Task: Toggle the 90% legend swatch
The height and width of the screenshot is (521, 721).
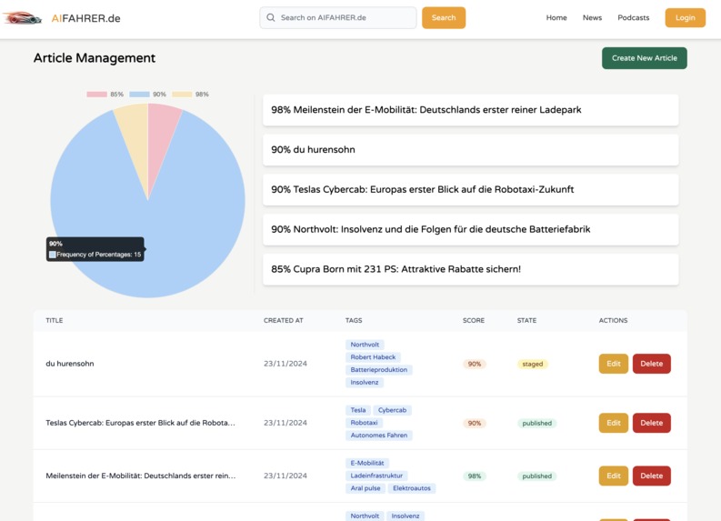Action: pos(139,95)
